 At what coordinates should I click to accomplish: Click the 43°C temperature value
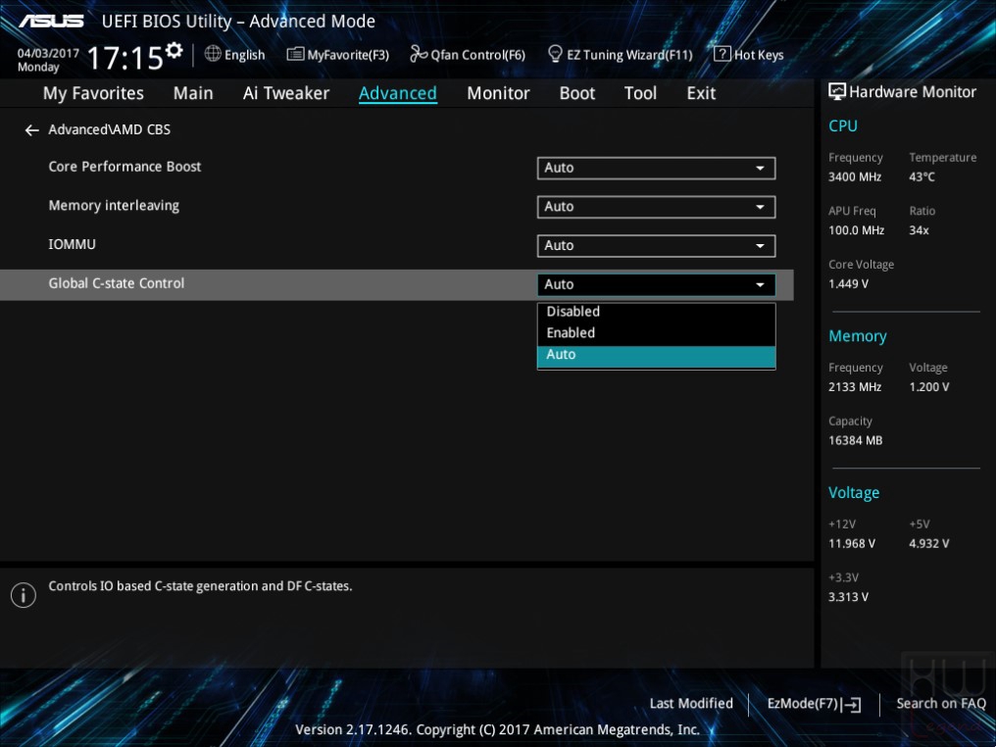[x=921, y=177]
